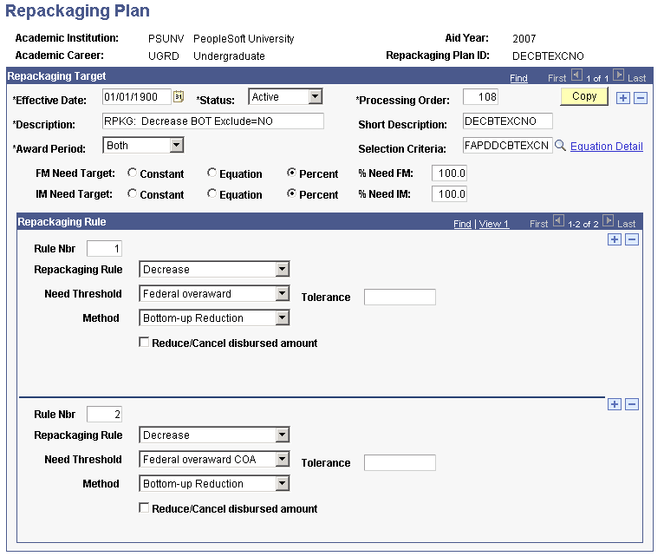Go to previous Repackaging Target row
The width and height of the screenshot is (664, 556).
point(576,75)
